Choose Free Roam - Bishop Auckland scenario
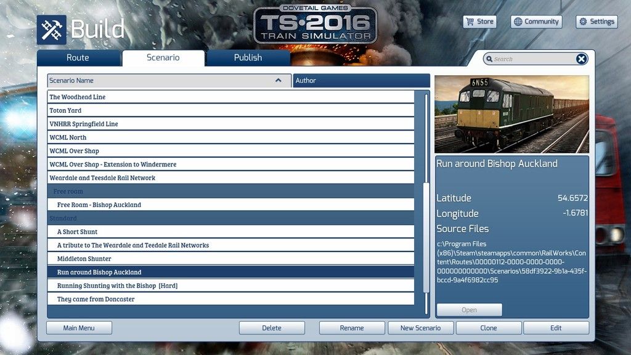631x355 pixels. [230, 205]
